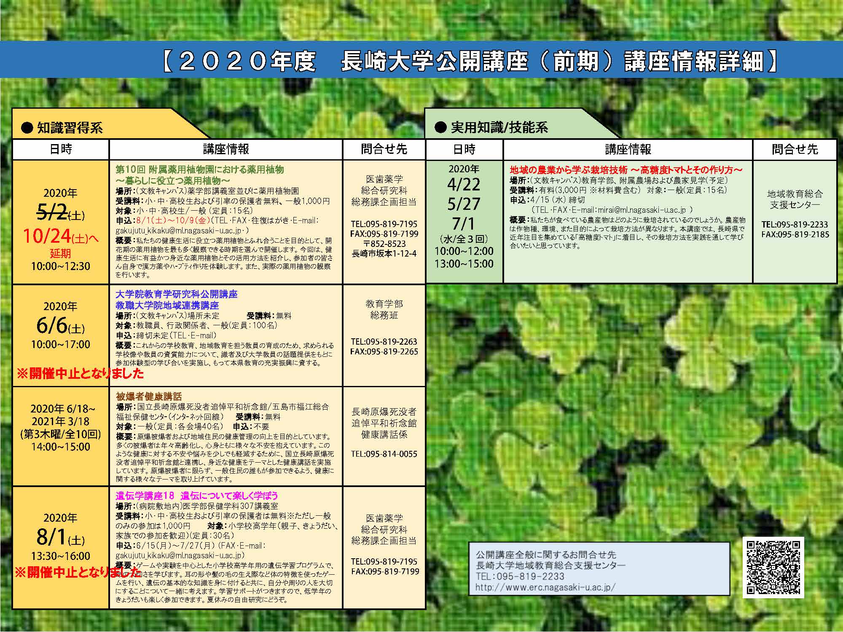The height and width of the screenshot is (632, 843).
Task: Click the 被爆者健康講話 course title
Action: click(x=148, y=396)
